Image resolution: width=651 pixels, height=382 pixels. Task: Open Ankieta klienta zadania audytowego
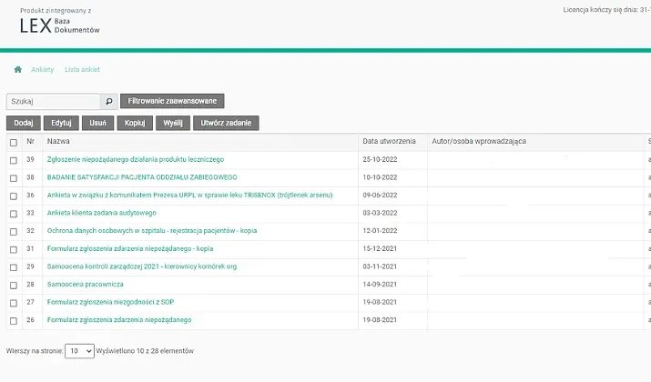(102, 213)
